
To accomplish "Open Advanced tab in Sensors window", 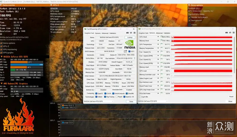I will click(x=159, y=33).
